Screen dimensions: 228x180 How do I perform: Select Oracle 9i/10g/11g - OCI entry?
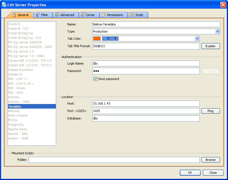[x=32, y=38]
